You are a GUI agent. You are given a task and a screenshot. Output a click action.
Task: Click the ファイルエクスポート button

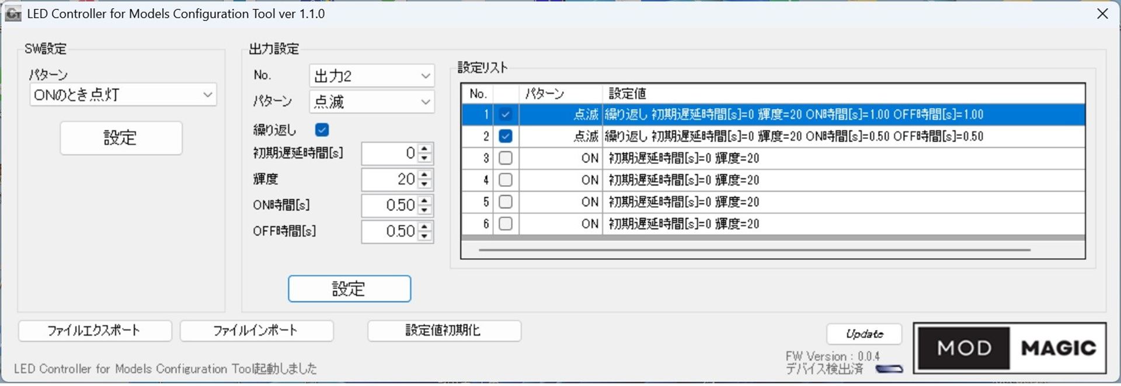(x=95, y=331)
